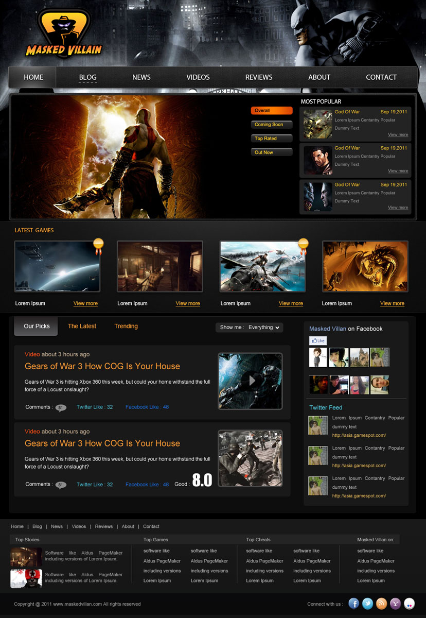Image resolution: width=426 pixels, height=618 pixels.
Task: Click footer Reviews link
Action: pos(104,527)
